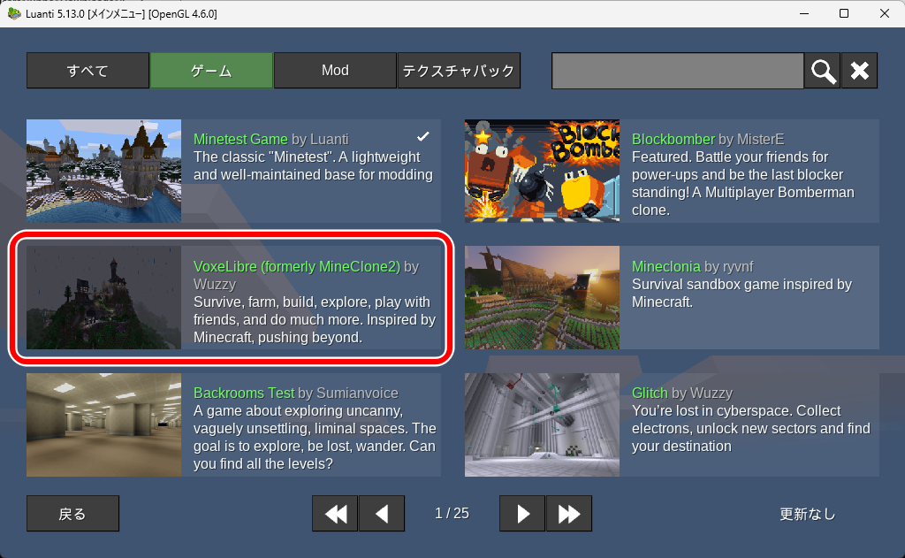Screen dimensions: 905x558
Task: Click the magnifying glass search icon
Action: pyautogui.click(x=822, y=71)
